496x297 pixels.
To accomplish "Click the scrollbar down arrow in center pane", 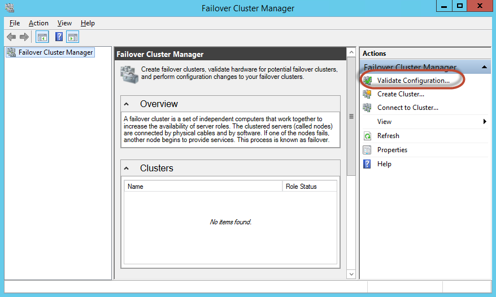I will 351,274.
